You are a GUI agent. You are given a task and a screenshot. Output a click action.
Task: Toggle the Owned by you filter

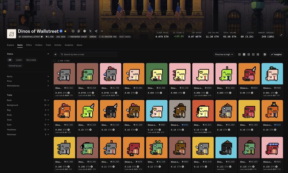15,66
